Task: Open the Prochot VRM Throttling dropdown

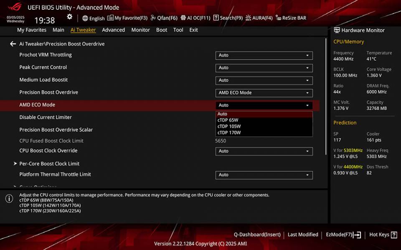Action: click(x=264, y=55)
